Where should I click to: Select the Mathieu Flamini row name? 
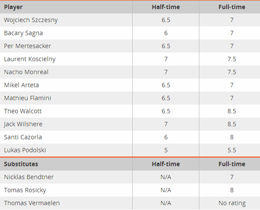click(28, 98)
